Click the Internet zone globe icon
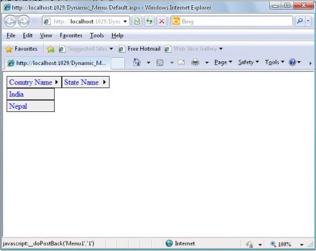This screenshot has width=316, height=251. (x=169, y=243)
